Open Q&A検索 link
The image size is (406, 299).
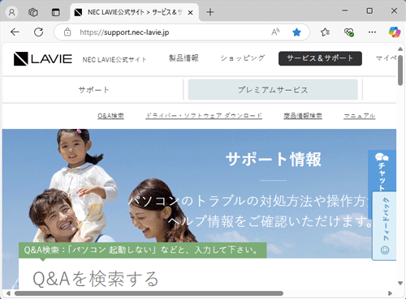tap(110, 116)
